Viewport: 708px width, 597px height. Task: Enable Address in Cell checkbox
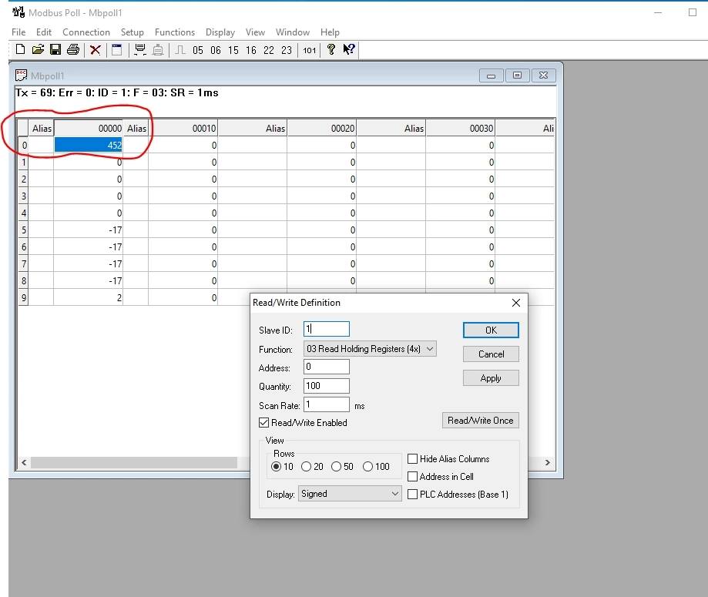412,476
